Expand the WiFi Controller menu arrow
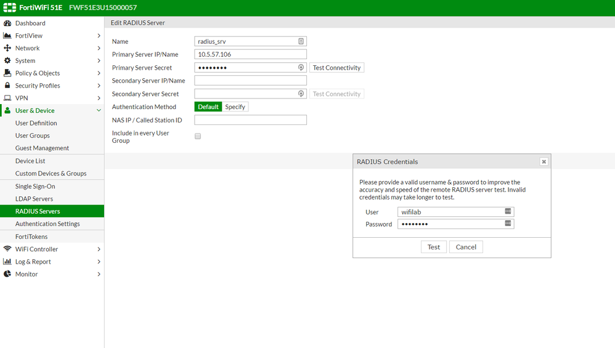Viewport: 615px width, 348px height. [99, 249]
